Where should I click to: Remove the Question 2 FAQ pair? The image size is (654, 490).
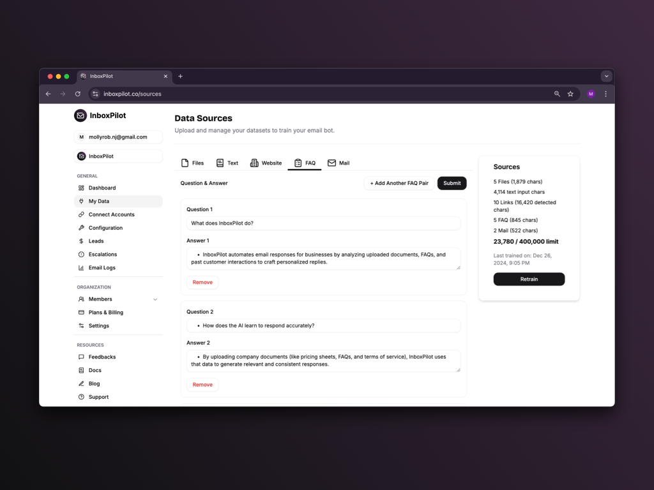click(202, 385)
